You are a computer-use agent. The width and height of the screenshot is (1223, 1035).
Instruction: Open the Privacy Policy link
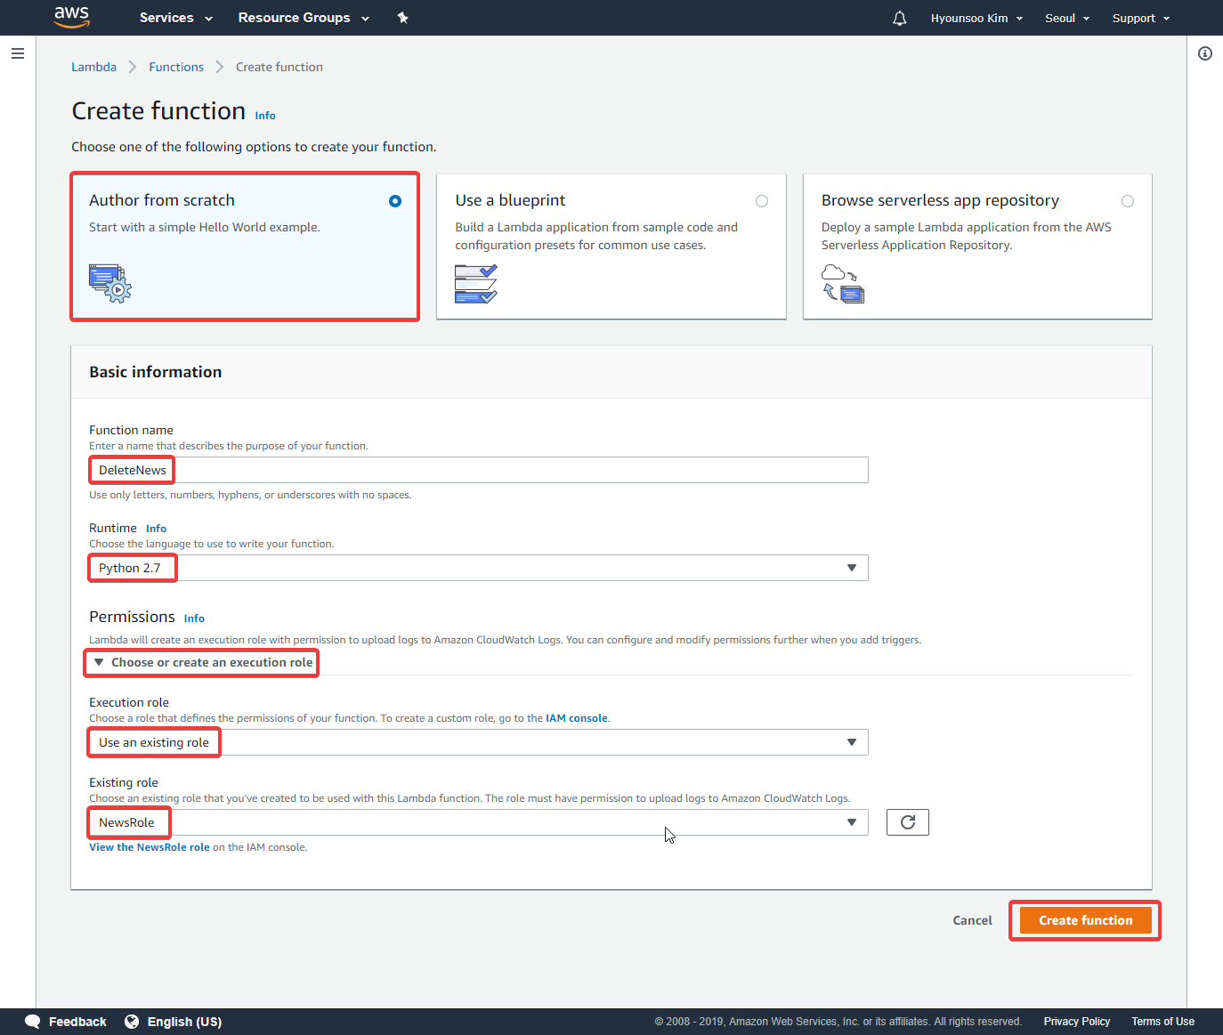click(x=1077, y=1022)
